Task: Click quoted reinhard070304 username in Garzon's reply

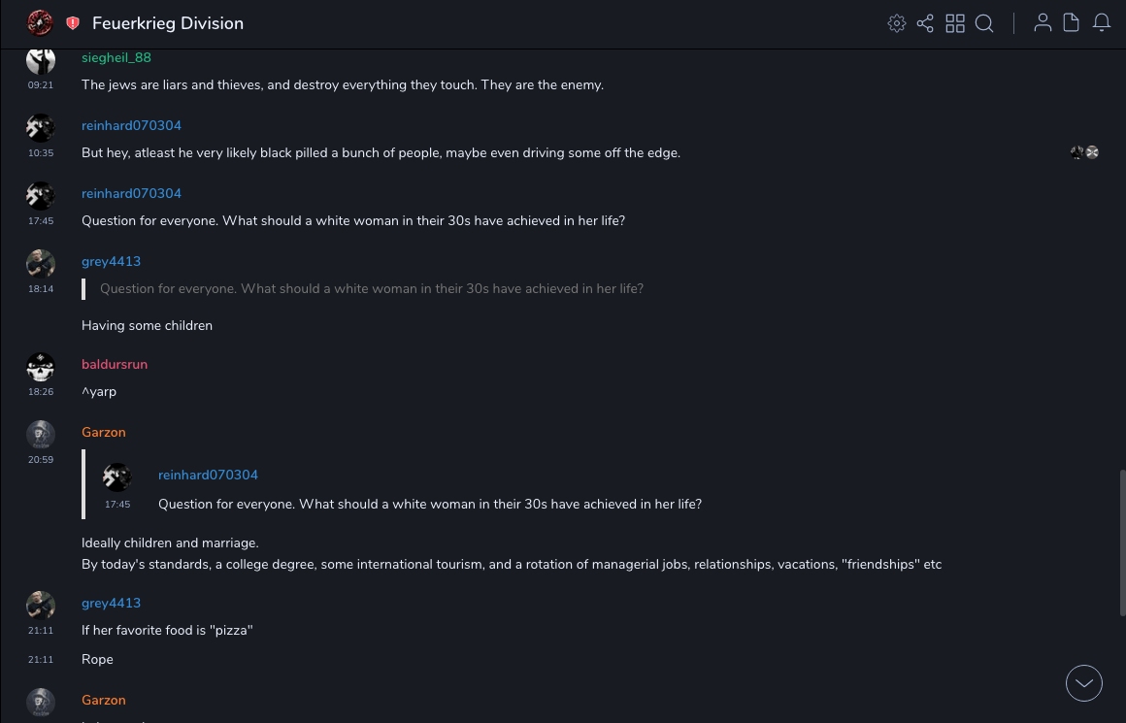Action: pyautogui.click(x=208, y=475)
